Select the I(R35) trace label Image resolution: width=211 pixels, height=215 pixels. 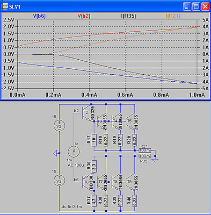click(128, 16)
